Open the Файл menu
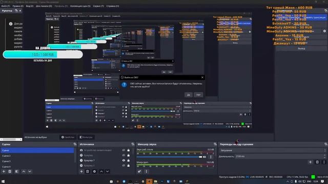The image size is (328, 184). pyautogui.click(x=6, y=6)
